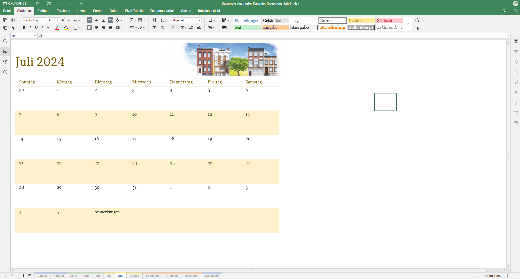The width and height of the screenshot is (520, 279).
Task: Apply the Schlecht cell style
Action: tap(389, 21)
